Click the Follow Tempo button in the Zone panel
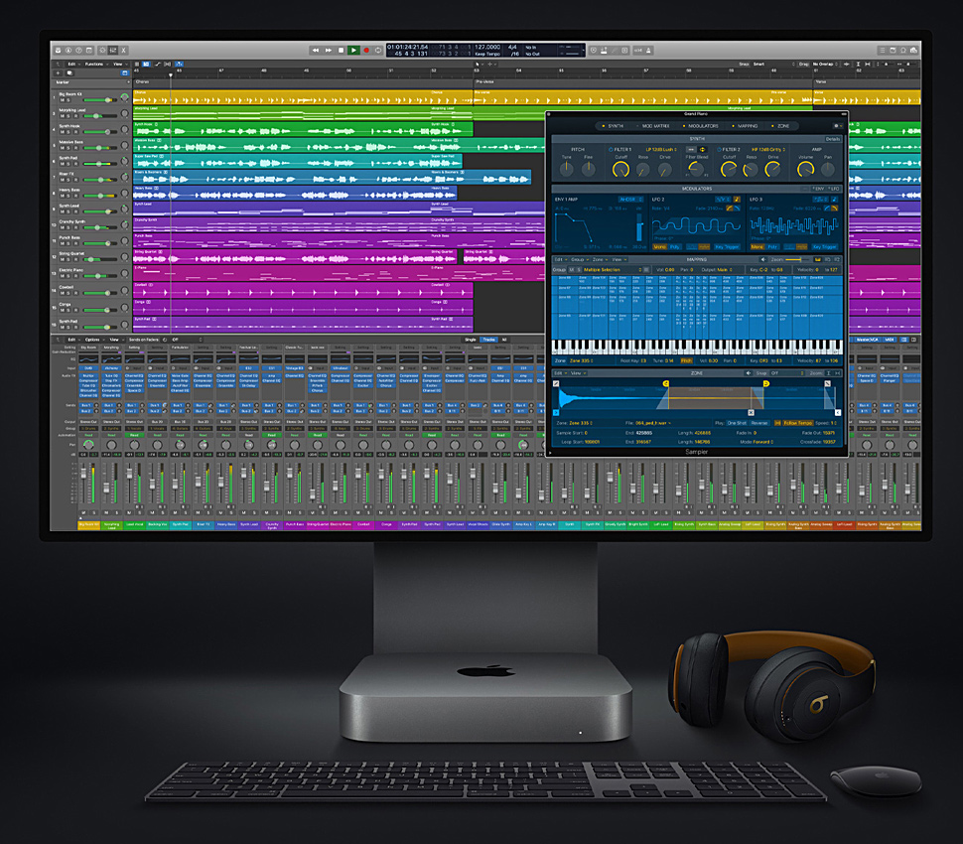Screen dimensions: 963x844 coord(798,423)
